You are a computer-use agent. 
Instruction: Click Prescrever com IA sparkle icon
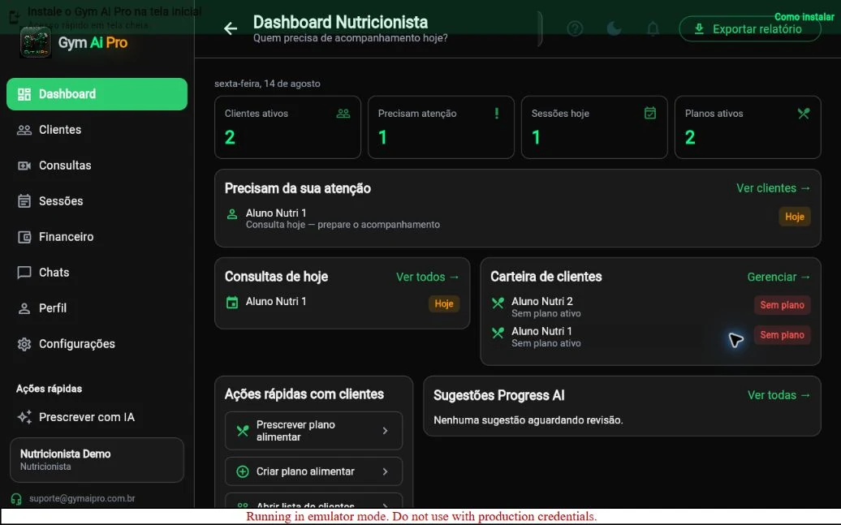24,417
